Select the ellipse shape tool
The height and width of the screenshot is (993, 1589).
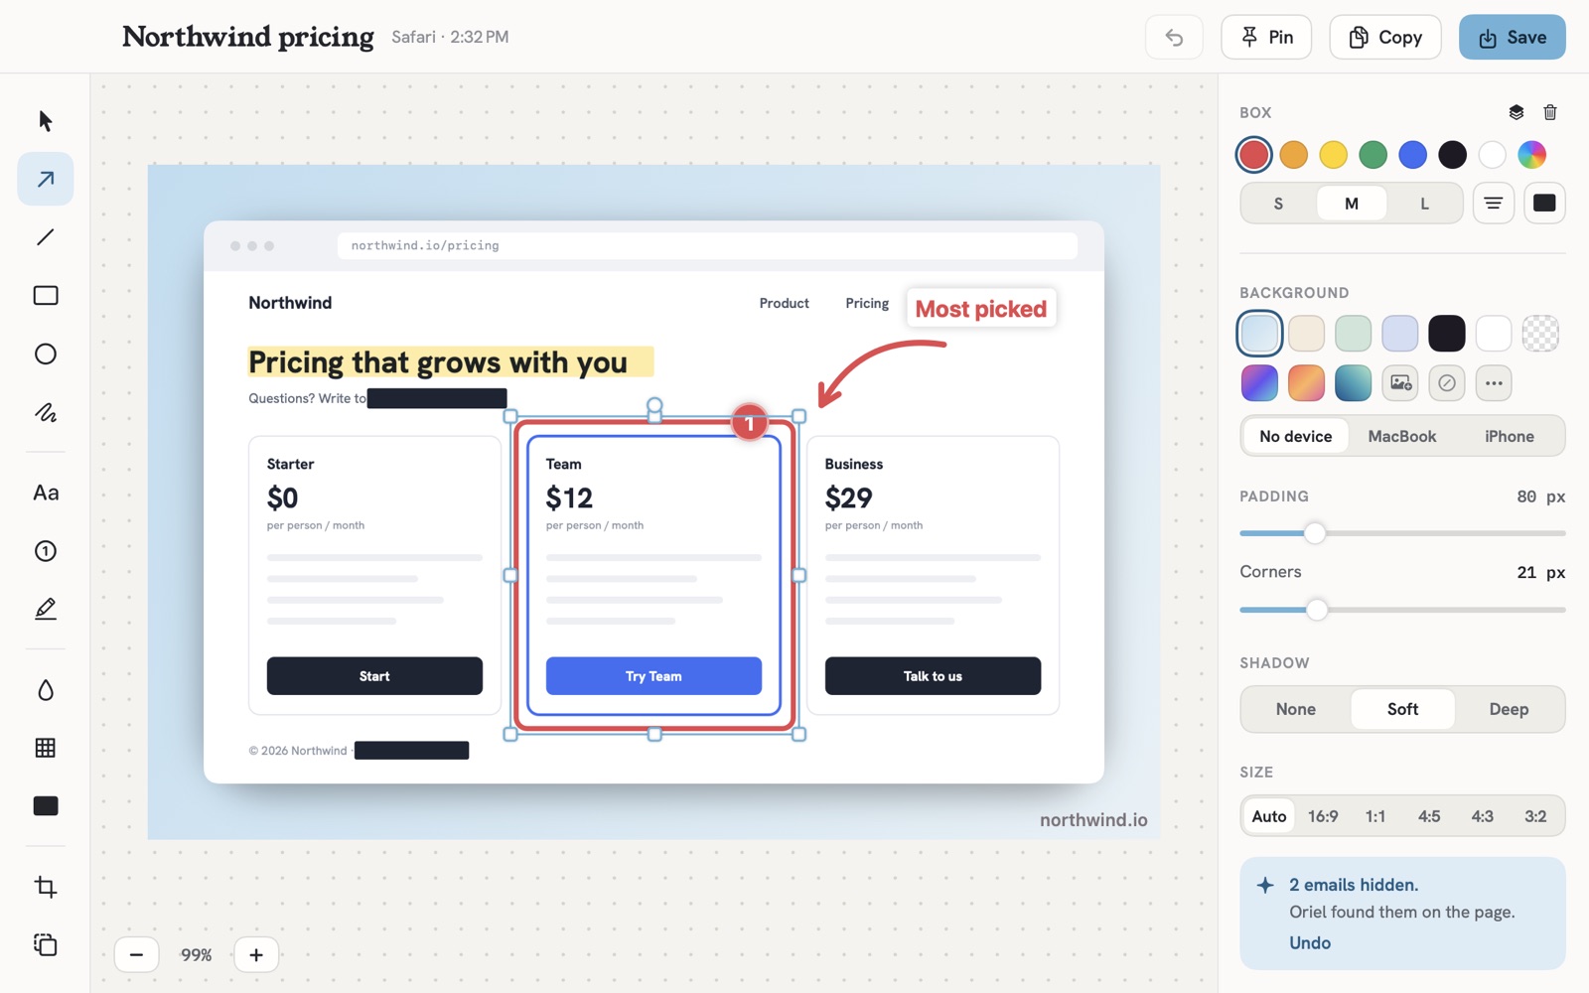[46, 355]
